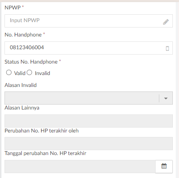Click the 'Alasan Lainnya' label

pos(22,108)
